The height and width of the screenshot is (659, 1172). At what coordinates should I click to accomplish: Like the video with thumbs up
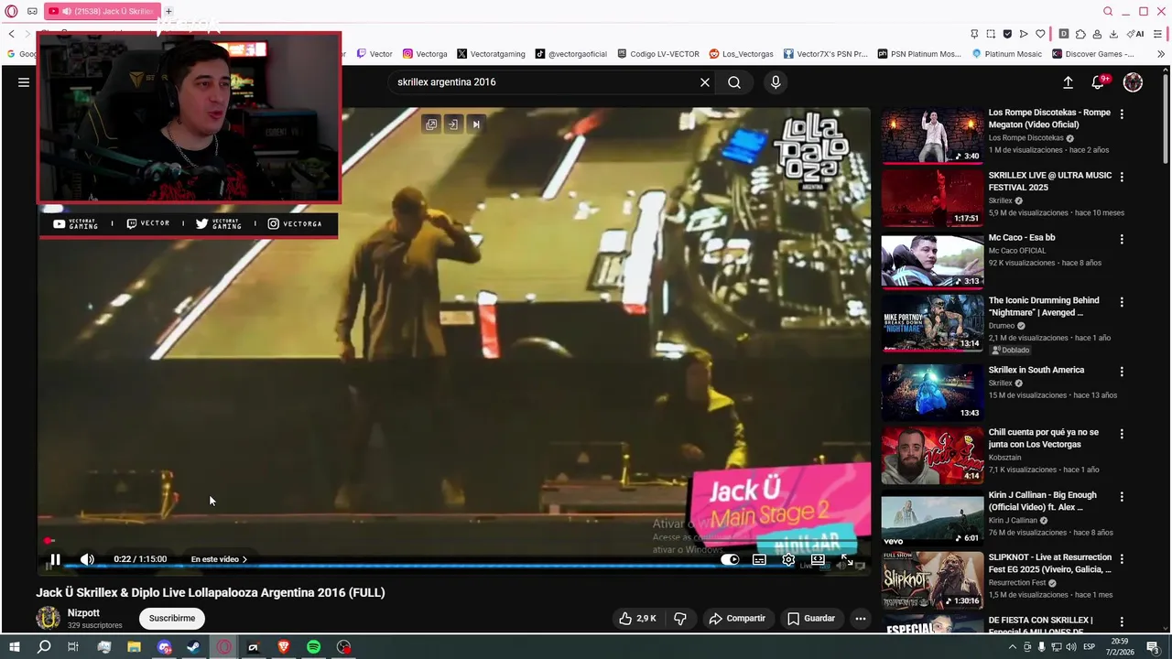[x=637, y=619]
